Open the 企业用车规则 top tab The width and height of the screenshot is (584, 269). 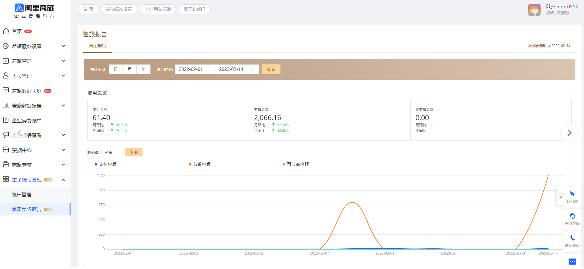point(158,9)
